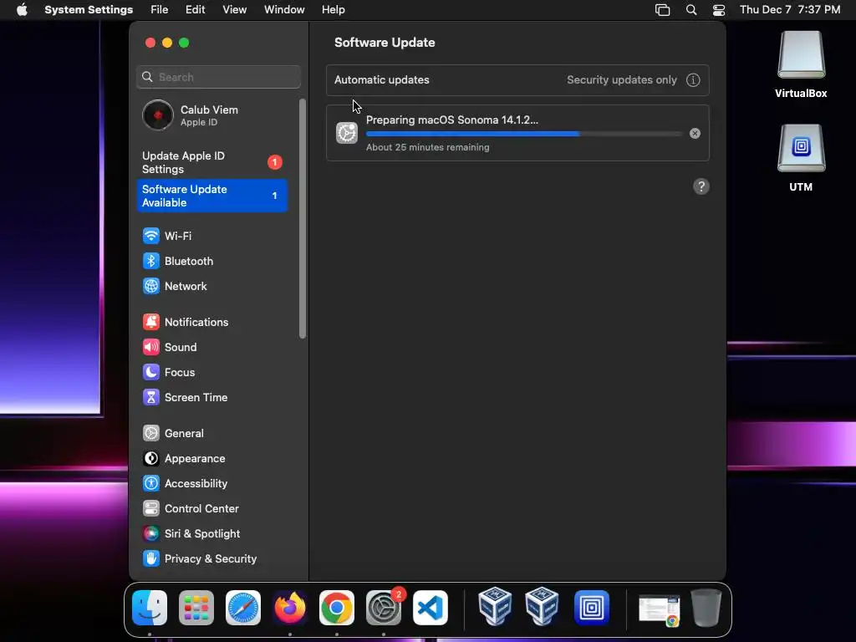Click Stage Manager icon in menu bar
The image size is (856, 642).
click(662, 10)
